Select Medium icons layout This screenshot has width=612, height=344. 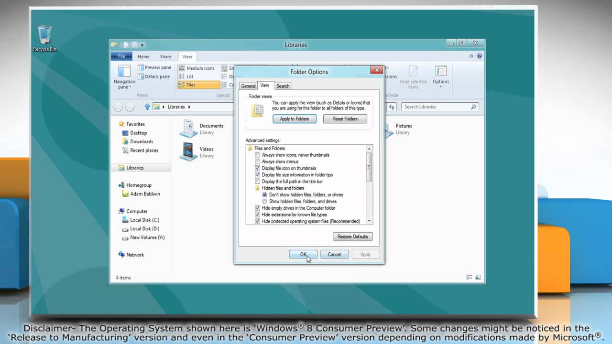197,68
